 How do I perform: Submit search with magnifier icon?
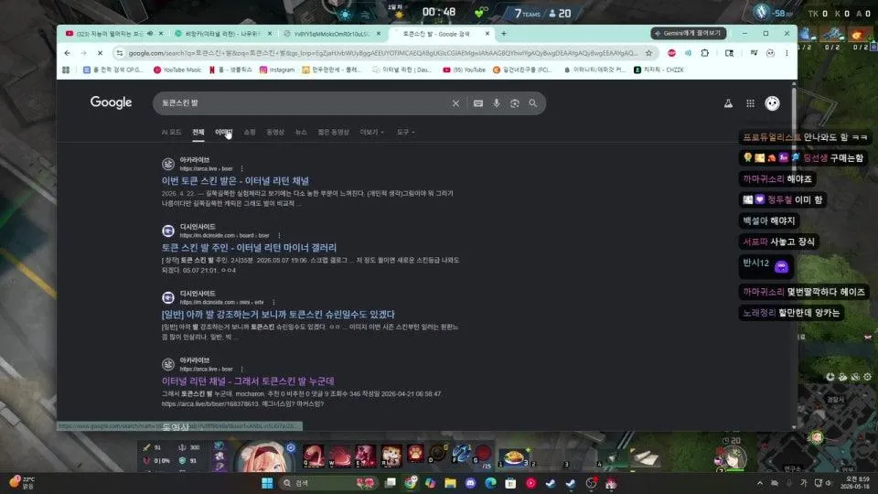[532, 103]
